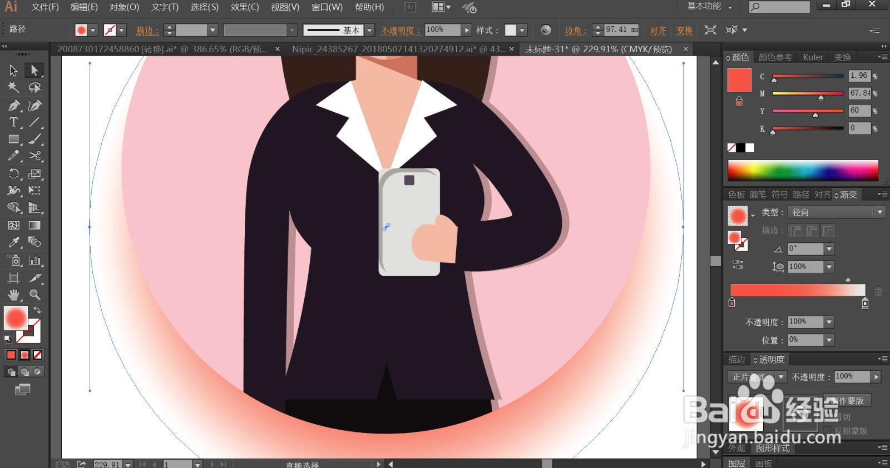Open the blending mode dropdown in 透明度 panel
Image resolution: width=890 pixels, height=468 pixels.
(x=757, y=377)
